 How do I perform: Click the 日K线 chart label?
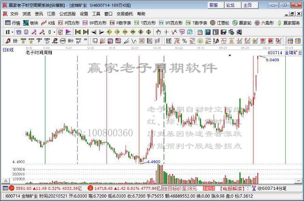coord(8,50)
